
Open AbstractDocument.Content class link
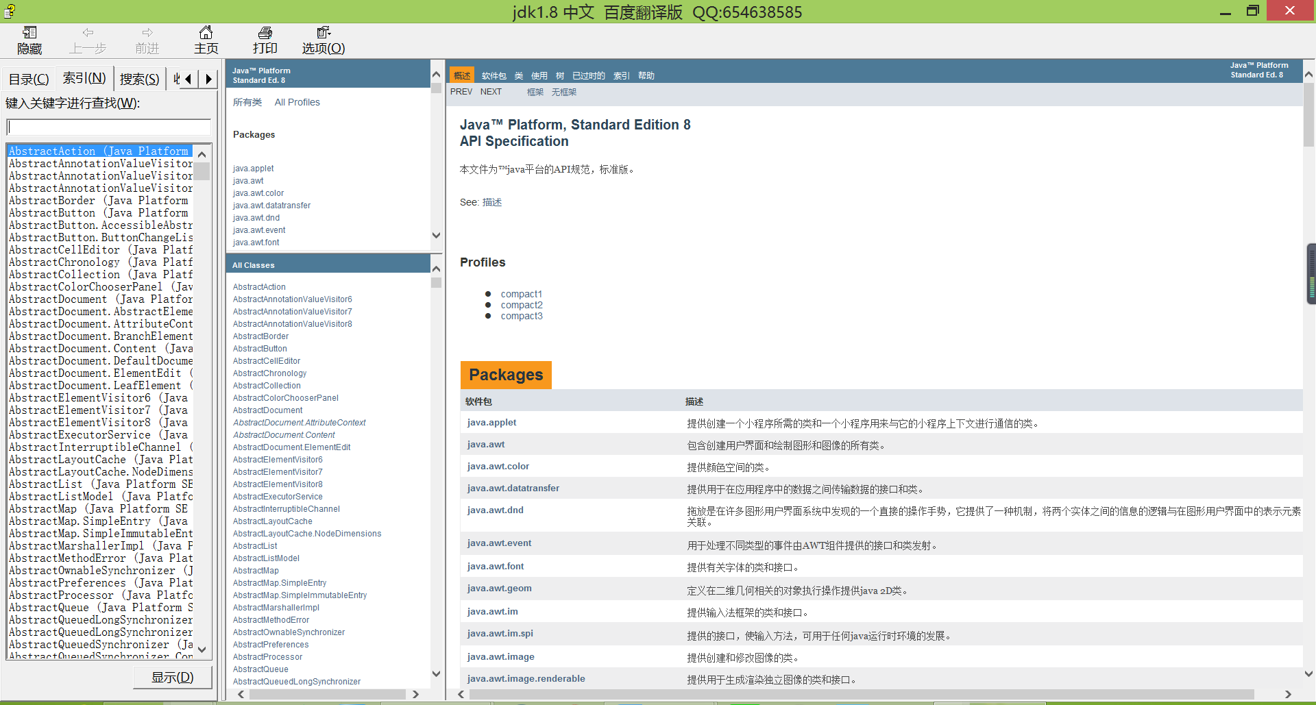(284, 435)
